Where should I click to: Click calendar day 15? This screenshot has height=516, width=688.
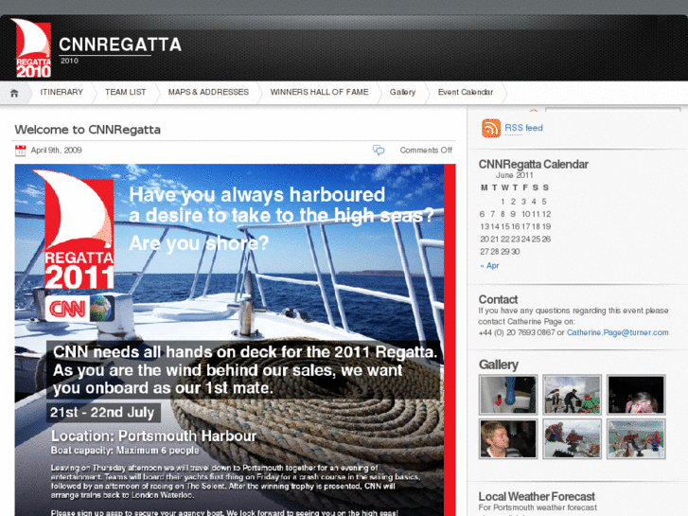pyautogui.click(x=505, y=226)
